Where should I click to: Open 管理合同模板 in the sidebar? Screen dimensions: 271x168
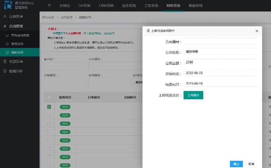[x=20, y=35]
